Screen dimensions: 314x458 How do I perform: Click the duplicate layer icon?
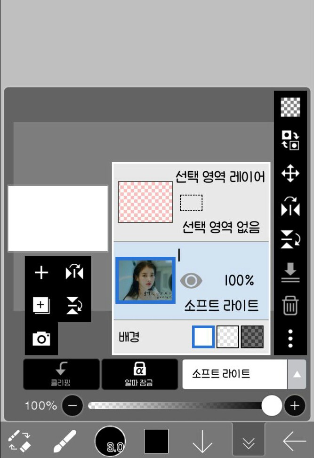pos(41,305)
